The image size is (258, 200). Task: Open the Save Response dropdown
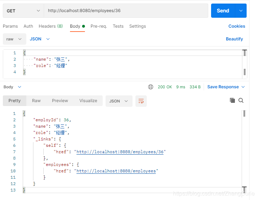(x=226, y=87)
